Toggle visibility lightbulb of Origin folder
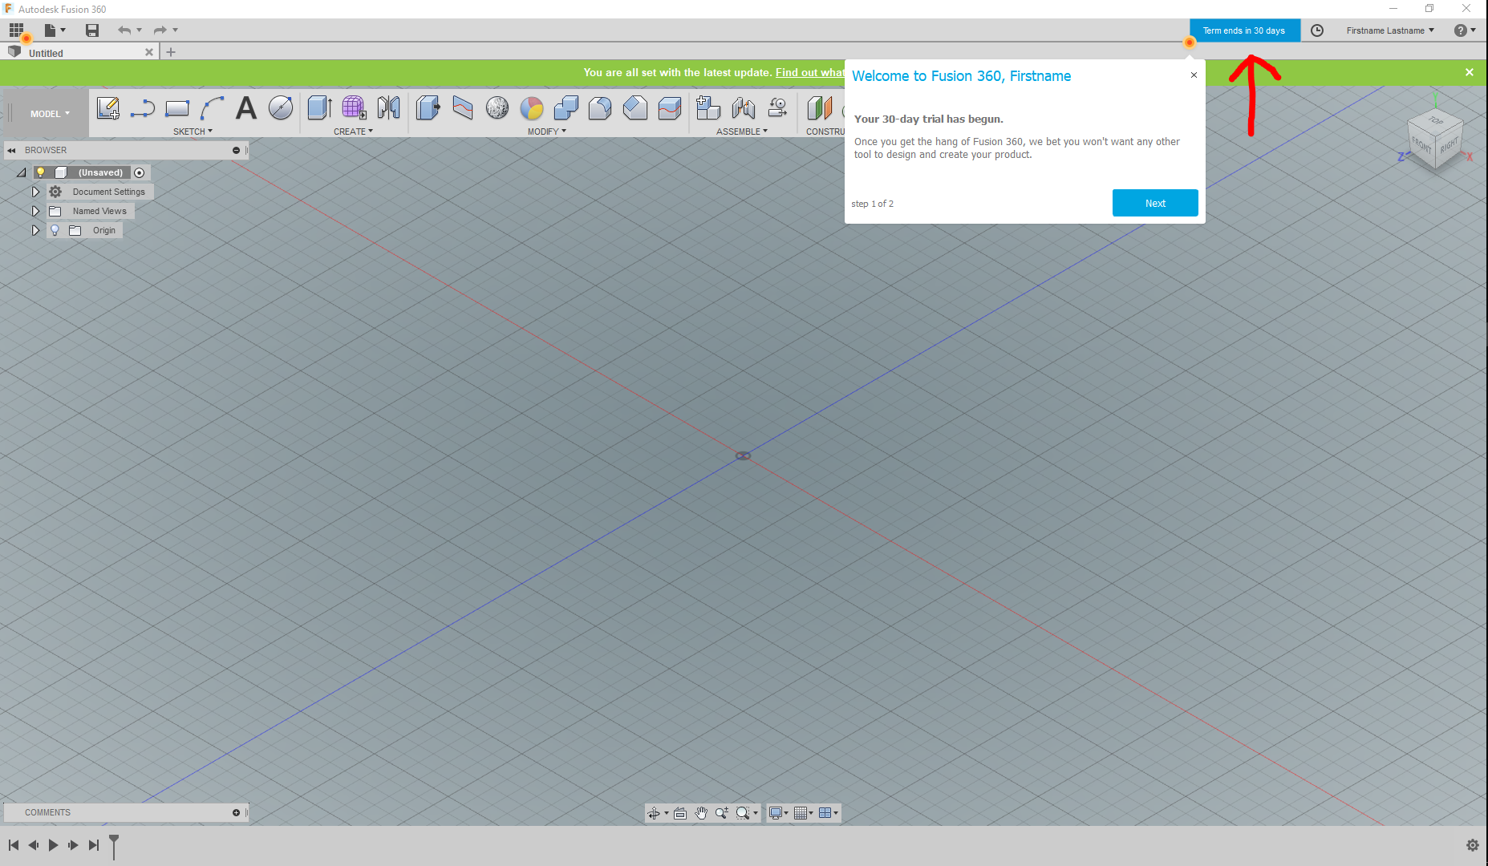 point(55,230)
